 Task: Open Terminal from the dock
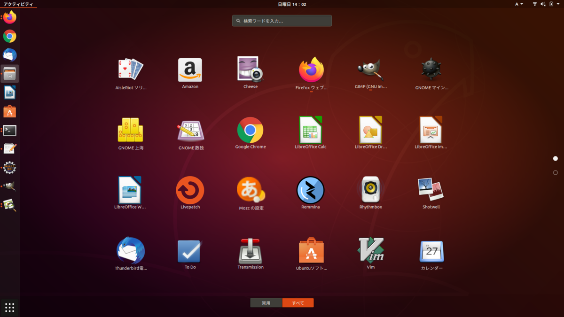10,130
